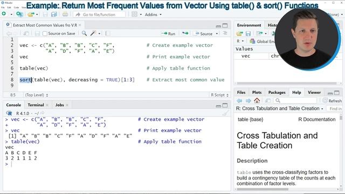Viewport: 345px width, 194px height.
Task: Select the Packages tab
Action: [277, 92]
